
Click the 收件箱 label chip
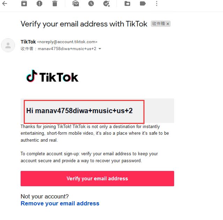tap(158, 24)
